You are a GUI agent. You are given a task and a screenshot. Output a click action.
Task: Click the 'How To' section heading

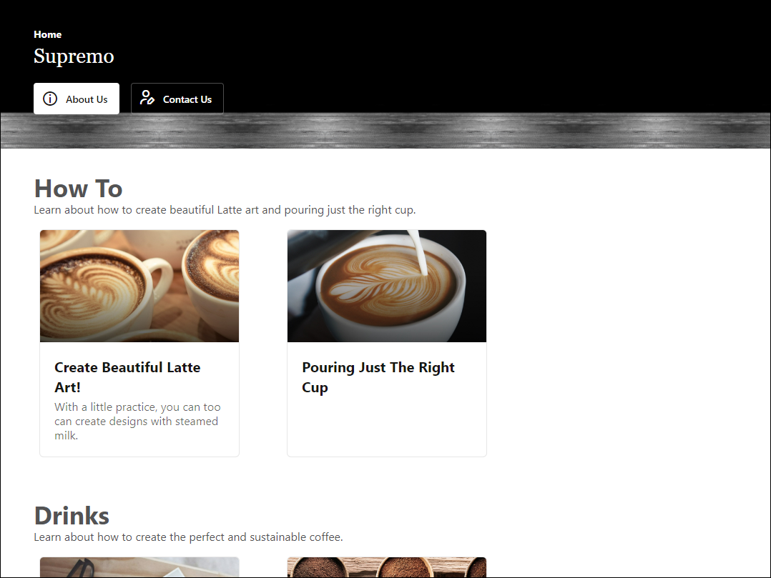point(78,188)
